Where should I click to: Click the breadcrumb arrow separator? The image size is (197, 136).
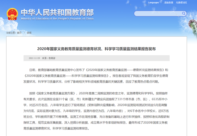pos(24,33)
